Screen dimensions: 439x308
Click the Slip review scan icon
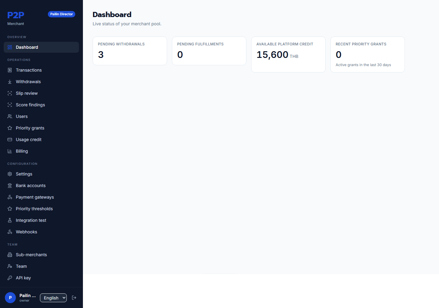point(10,93)
